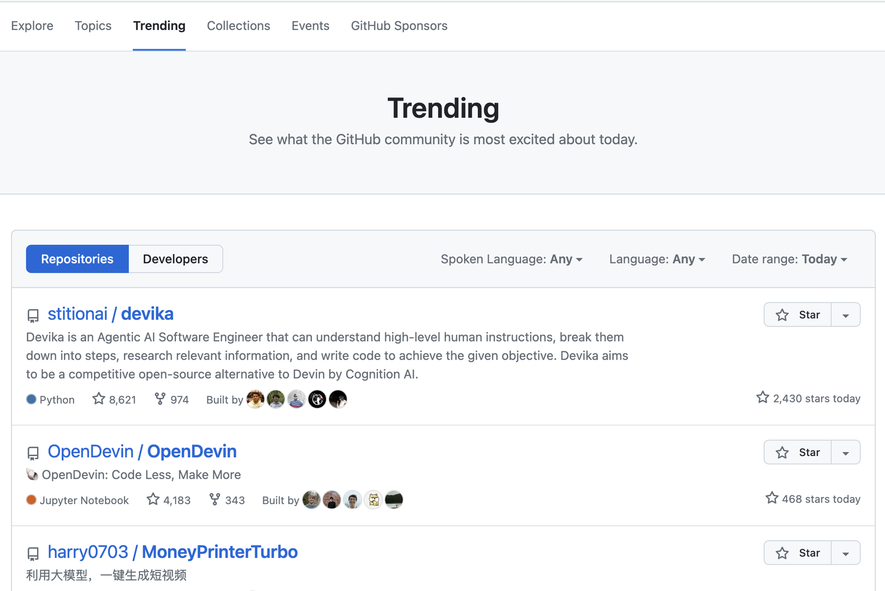The image size is (885, 591).
Task: Open the harry0703 / MoneyPrinterTurbo repository link
Action: [x=173, y=552]
